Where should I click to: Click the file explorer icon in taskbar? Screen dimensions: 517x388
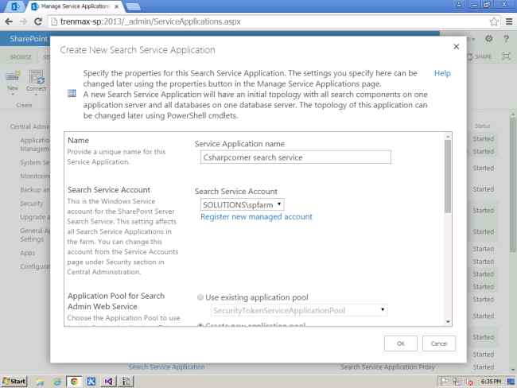pyautogui.click(x=41, y=382)
